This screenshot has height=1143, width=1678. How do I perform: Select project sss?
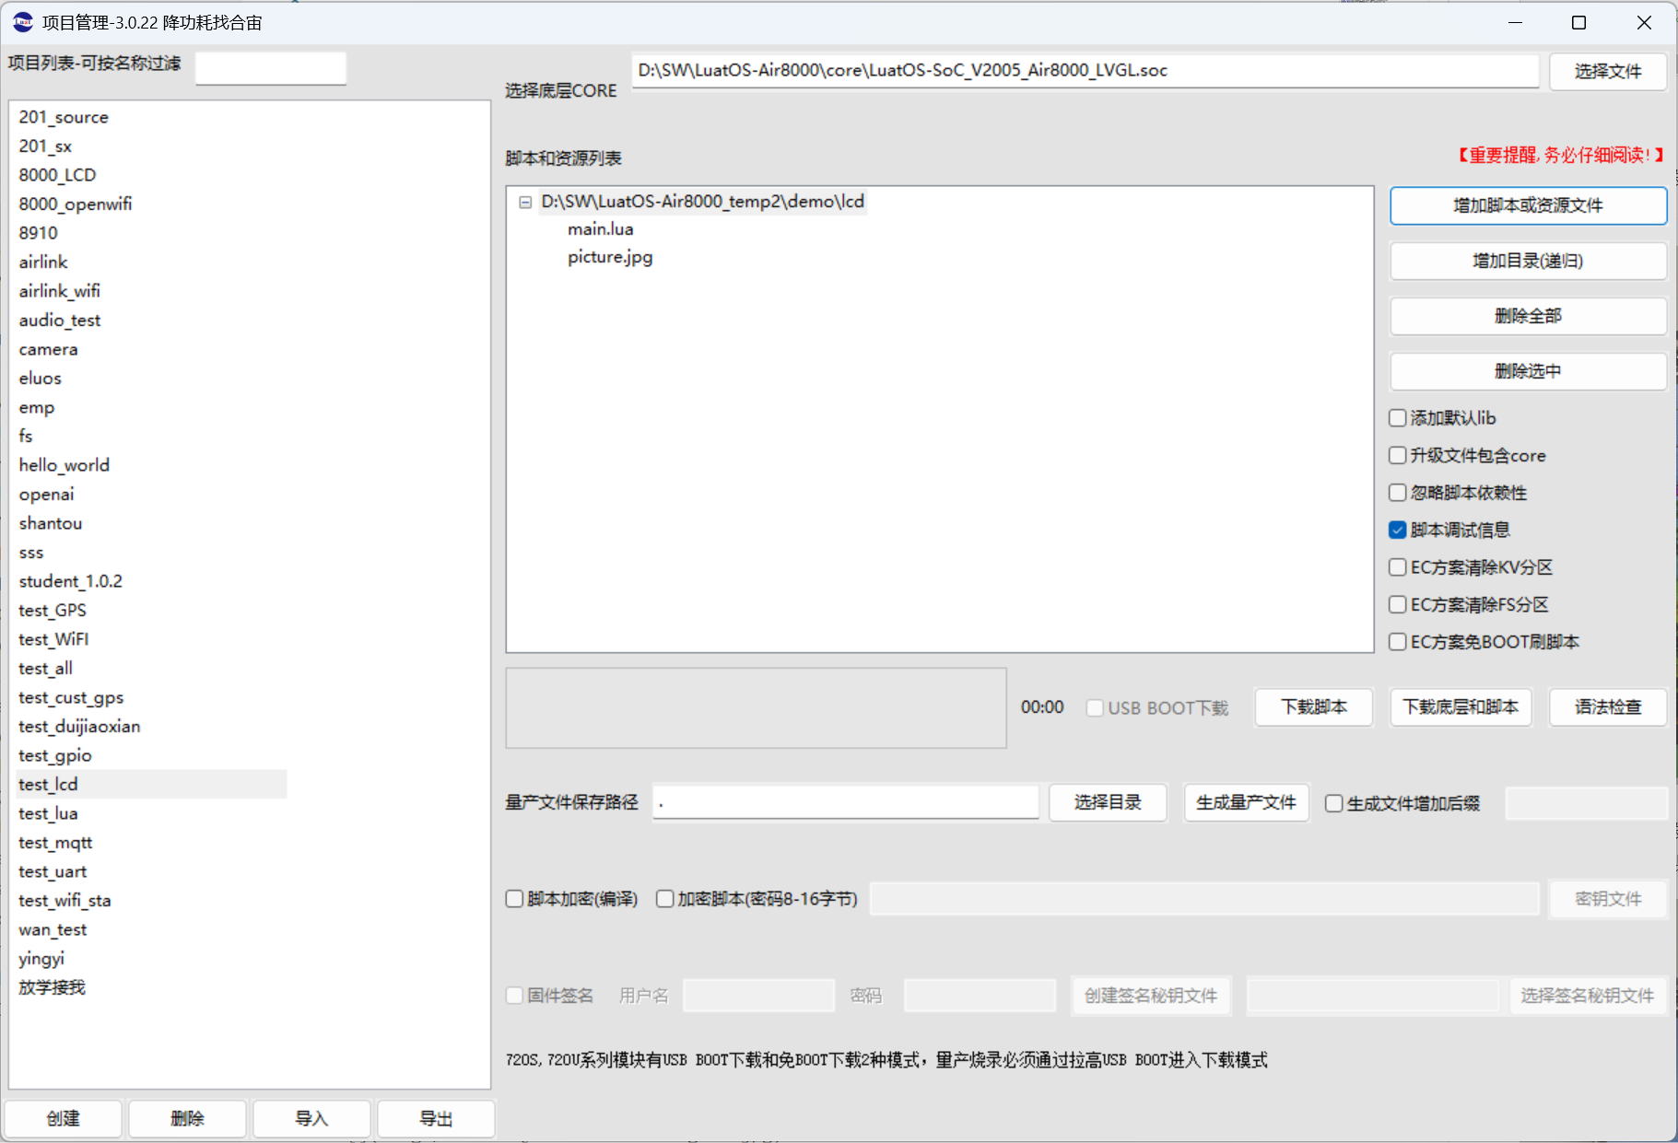[x=31, y=553]
